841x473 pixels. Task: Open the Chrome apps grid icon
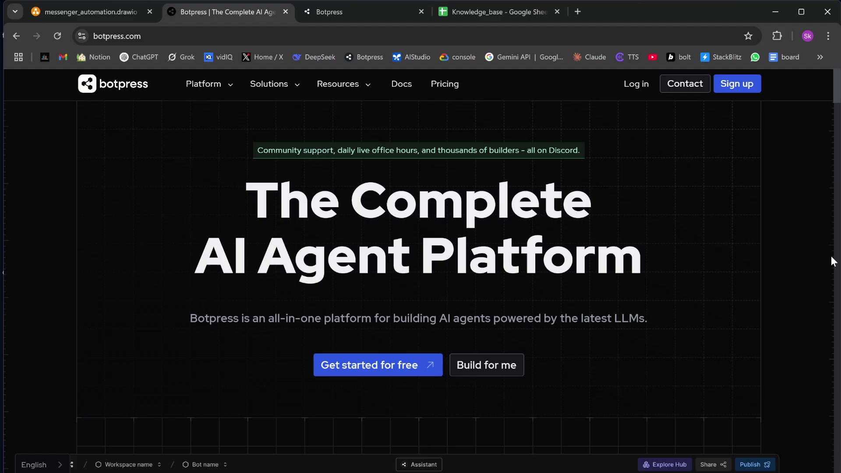(x=18, y=57)
